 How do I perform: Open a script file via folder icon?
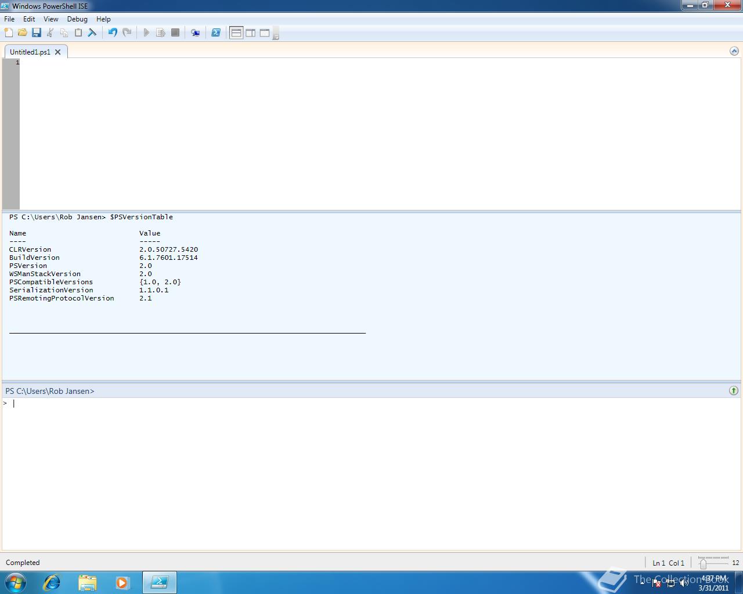23,33
